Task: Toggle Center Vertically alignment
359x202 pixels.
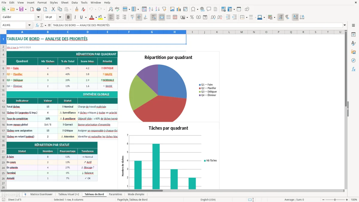Action: (139, 17)
